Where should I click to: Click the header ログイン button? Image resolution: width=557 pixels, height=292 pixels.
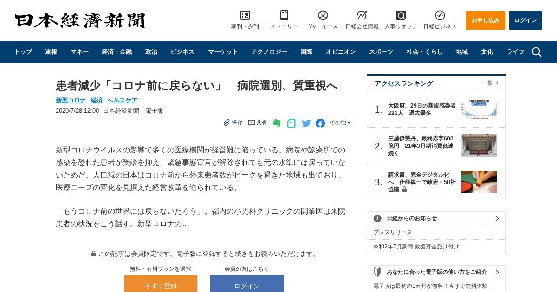tap(525, 20)
